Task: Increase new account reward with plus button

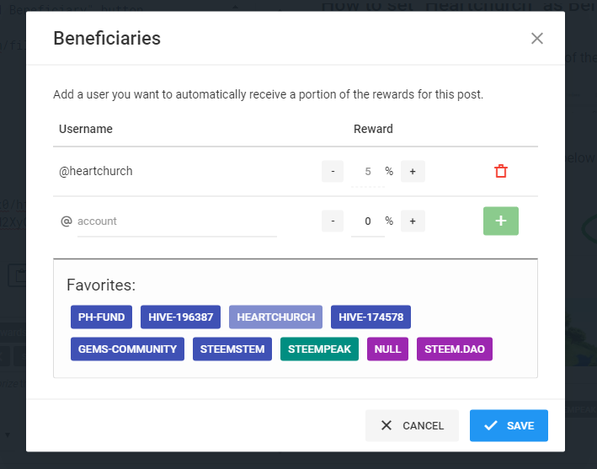Action: 413,221
